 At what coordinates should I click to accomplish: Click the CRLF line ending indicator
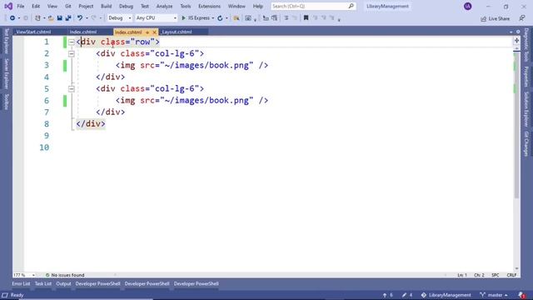(511, 275)
